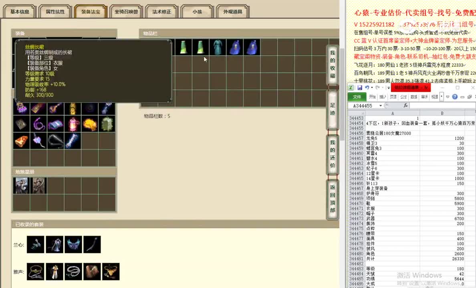
Task: Click the fx Insert Function icon
Action: tap(405, 106)
